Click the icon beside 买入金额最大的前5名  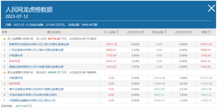click(x=5, y=39)
